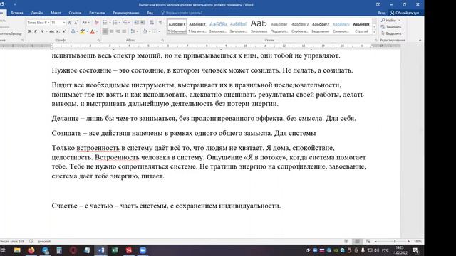The width and height of the screenshot is (456, 256).
Task: Open ribbon display options icon
Action: [x=378, y=4]
